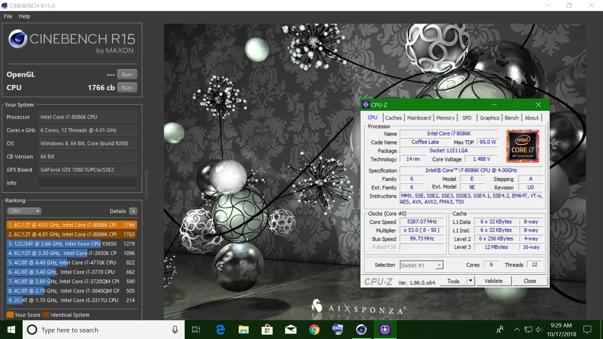The width and height of the screenshot is (603, 339).
Task: Open Graphics tab in CPU-Z
Action: (489, 118)
